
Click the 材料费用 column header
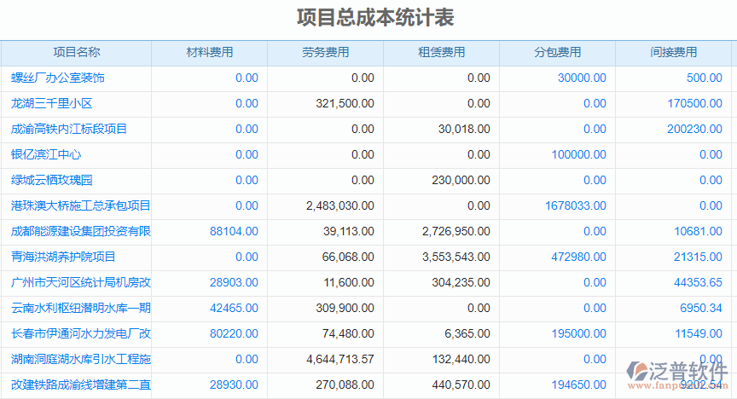[210, 52]
